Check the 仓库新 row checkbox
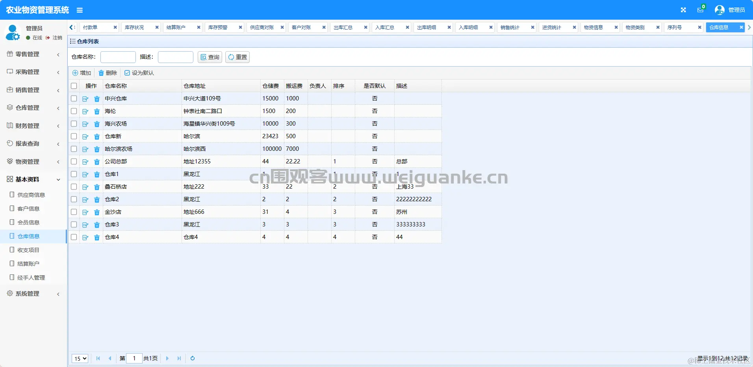Screen dimensions: 753x367 coord(74,136)
